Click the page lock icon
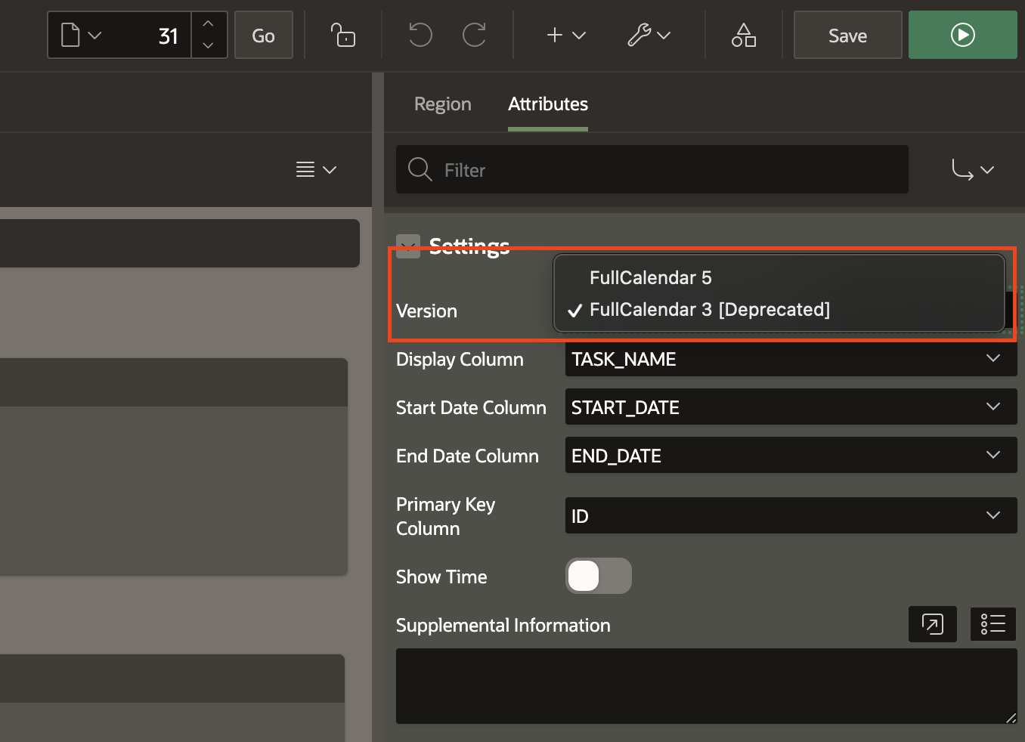Viewport: 1025px width, 742px height. point(343,36)
